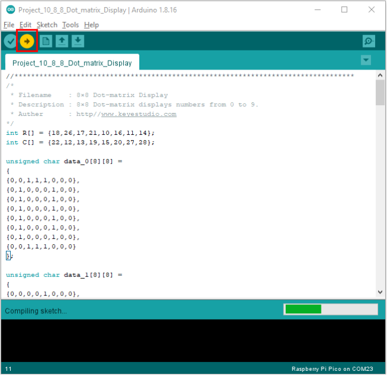Click the scrollbar down arrow
Viewport: 387px width, 375px height.
tap(380, 292)
